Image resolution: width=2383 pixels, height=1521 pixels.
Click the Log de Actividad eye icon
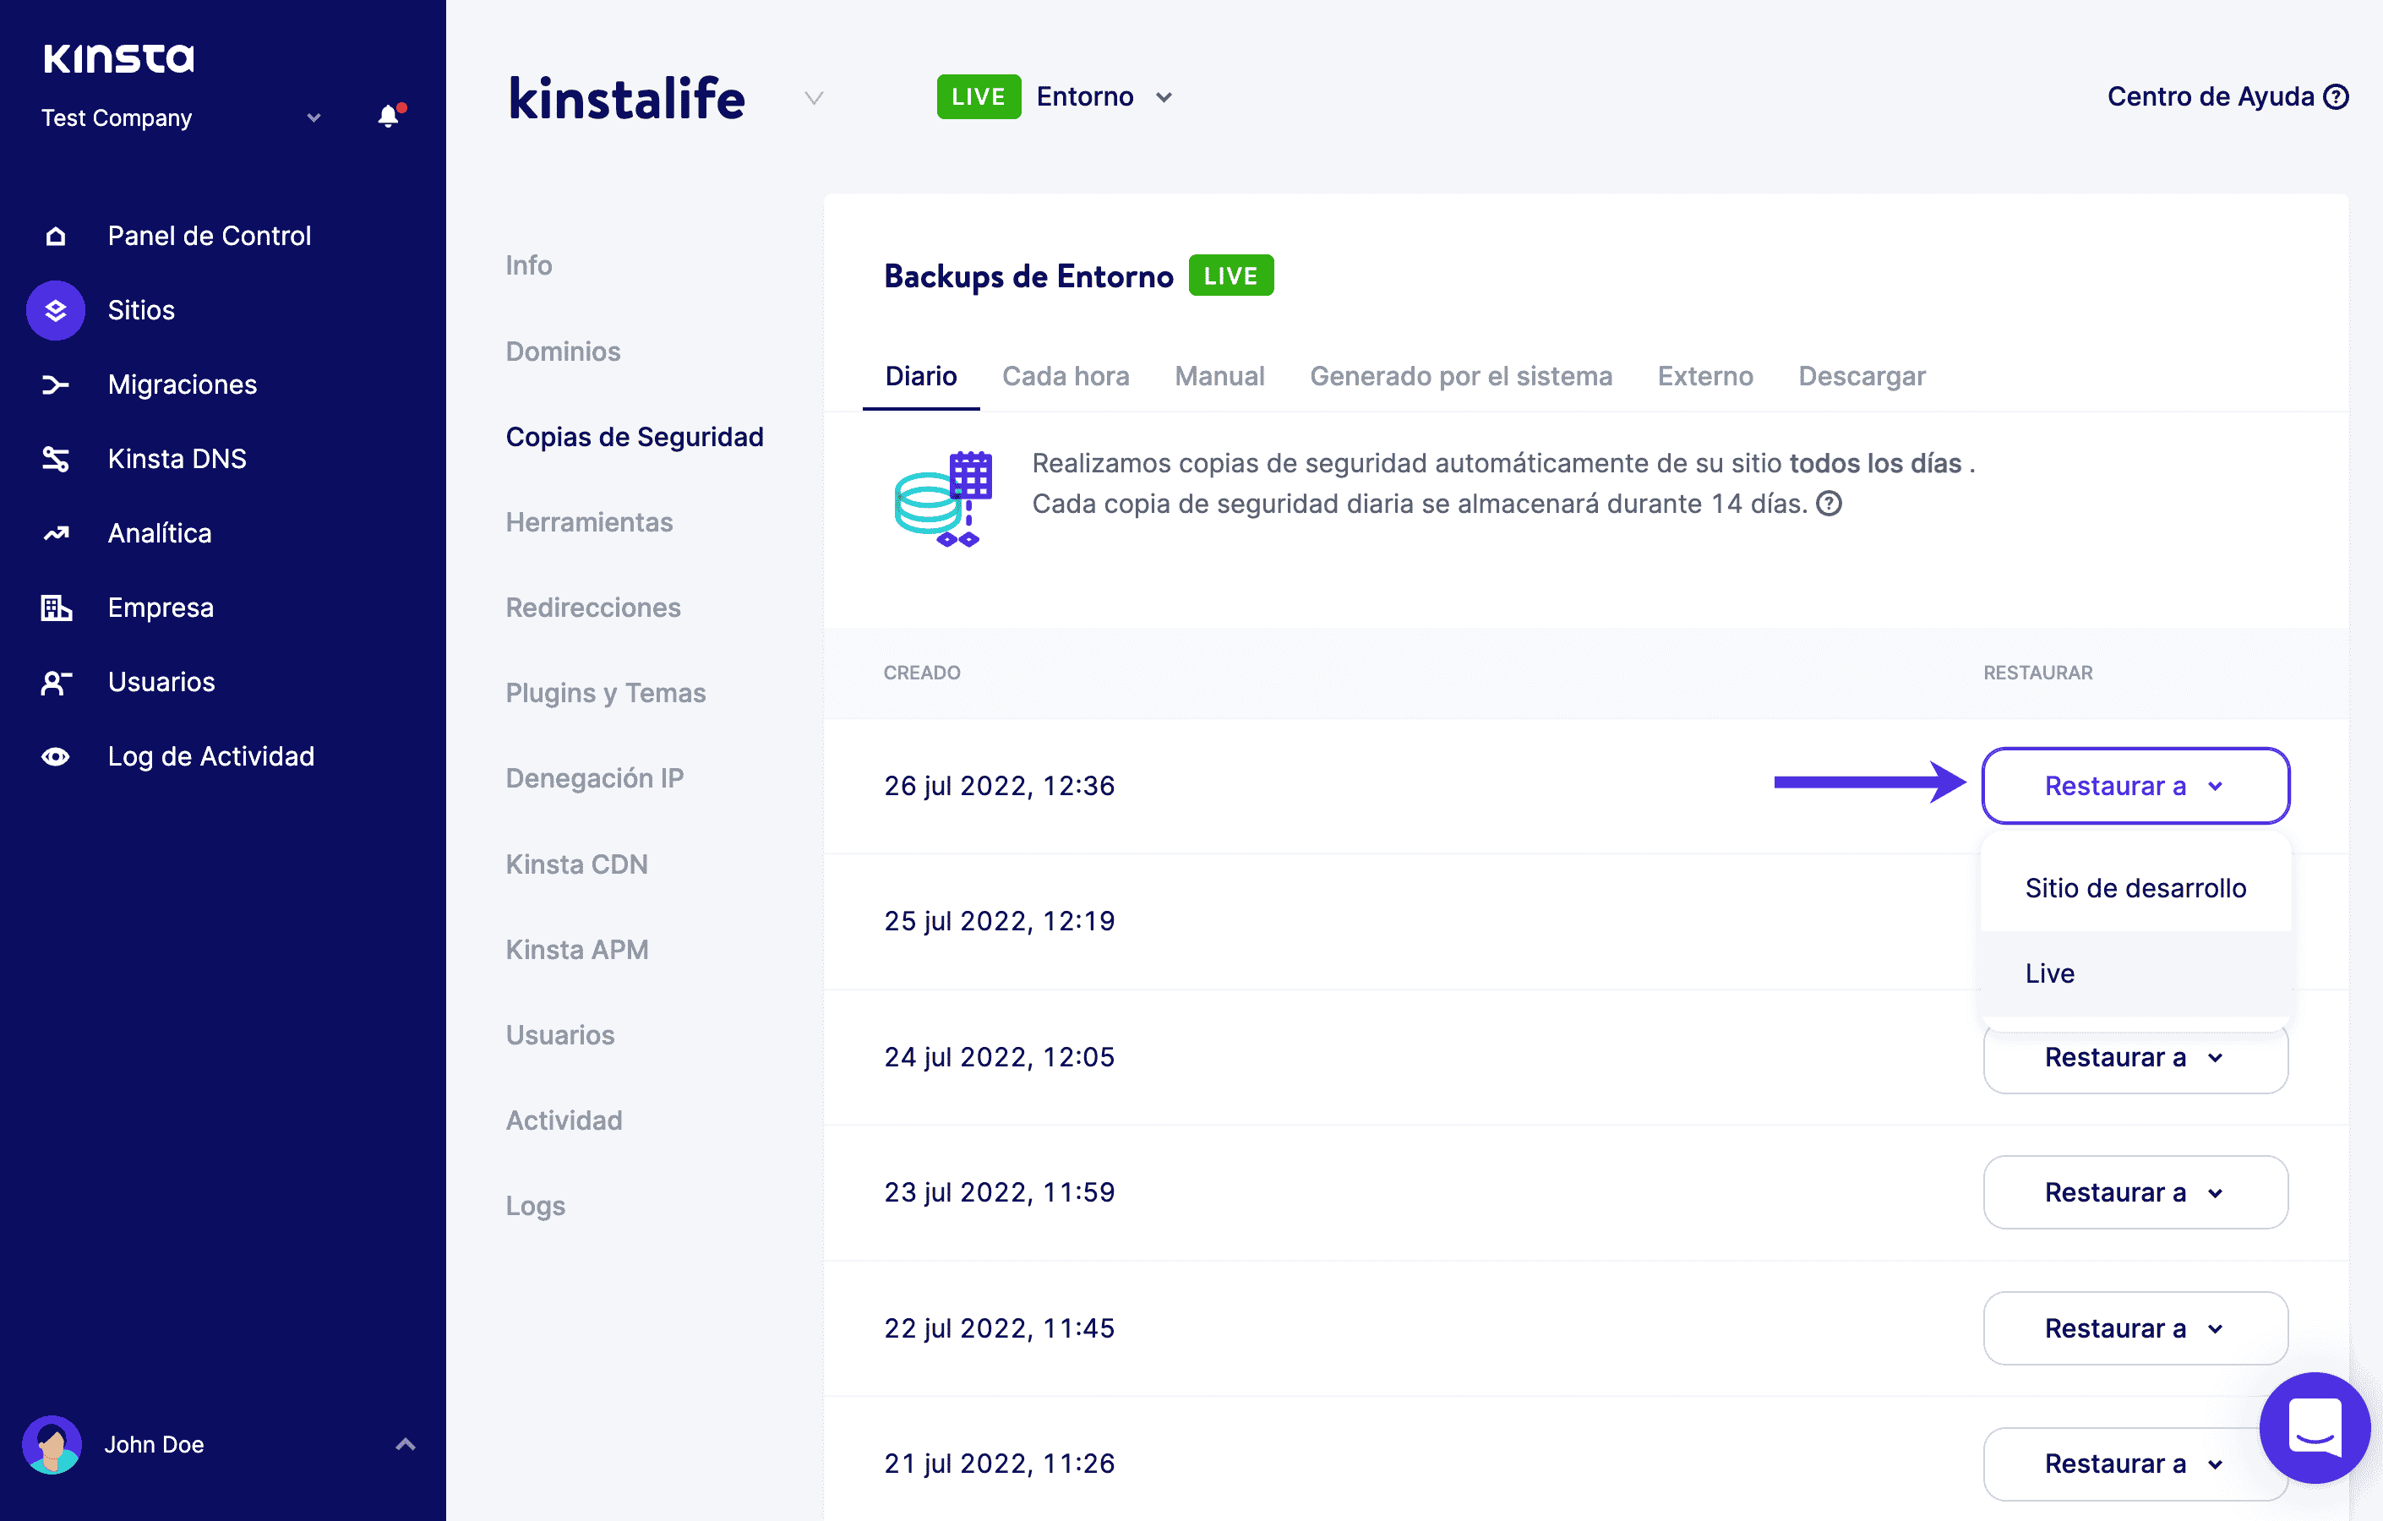point(56,756)
